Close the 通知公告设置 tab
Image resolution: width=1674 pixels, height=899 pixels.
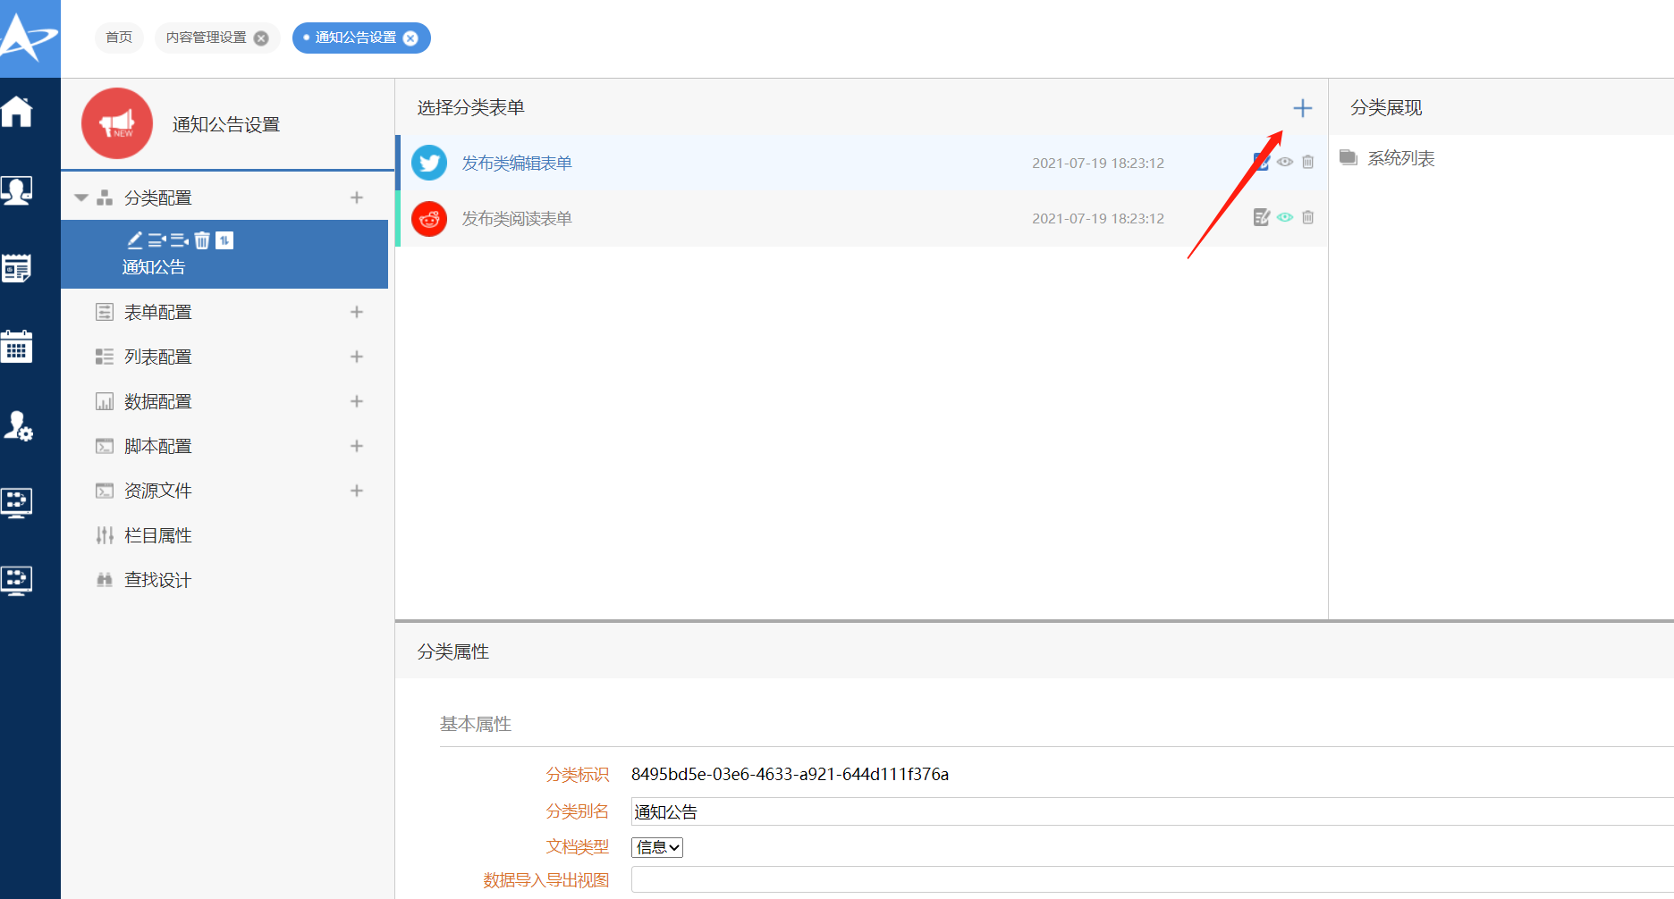click(410, 38)
